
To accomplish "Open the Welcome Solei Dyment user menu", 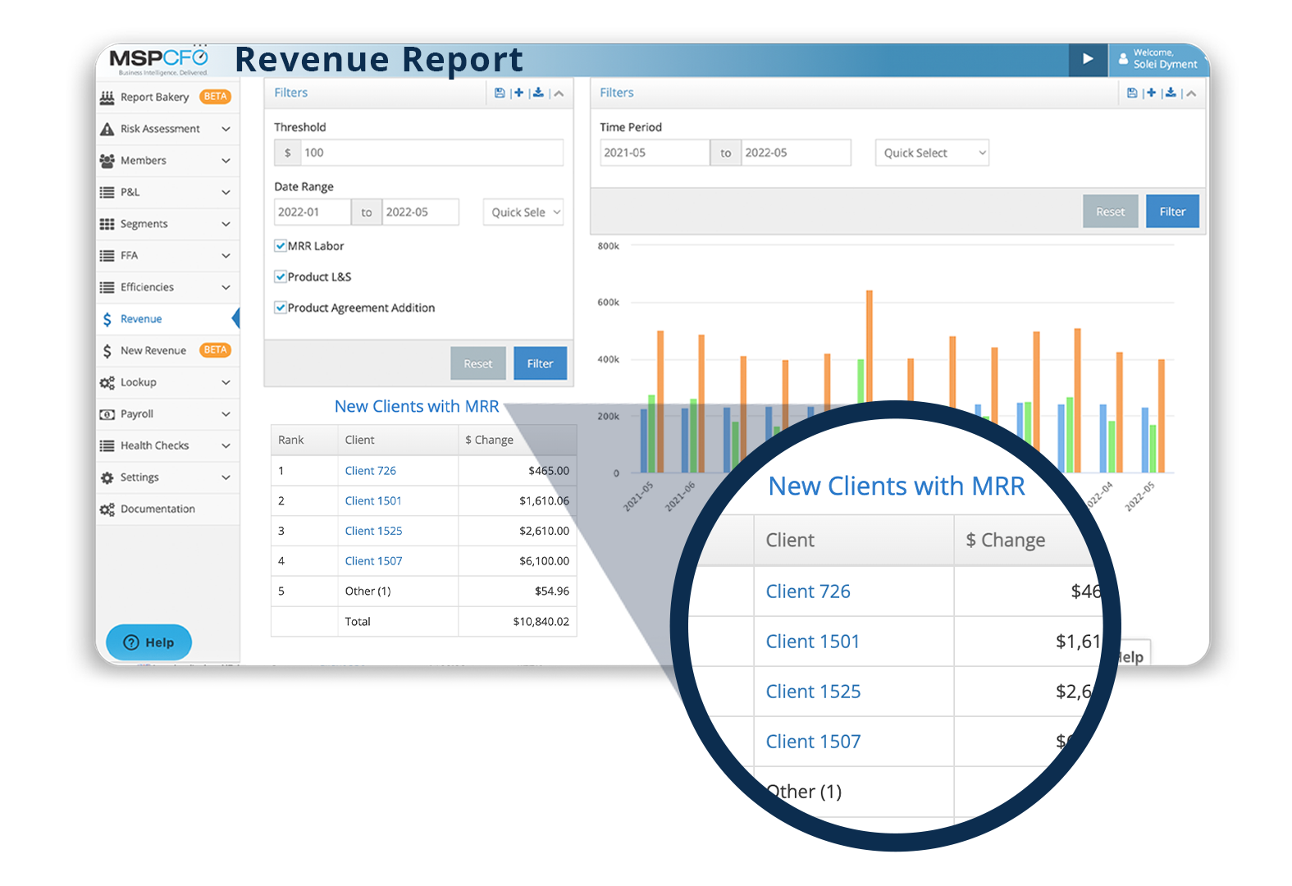I will pyautogui.click(x=1157, y=59).
